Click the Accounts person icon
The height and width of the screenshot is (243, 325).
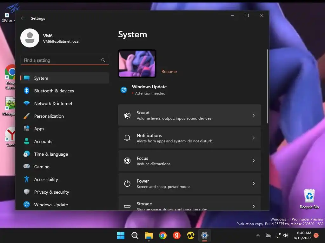27,141
